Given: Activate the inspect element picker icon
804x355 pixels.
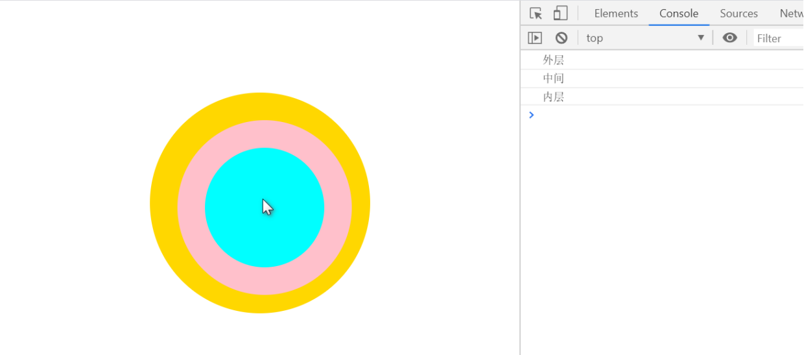Looking at the screenshot, I should [x=536, y=14].
